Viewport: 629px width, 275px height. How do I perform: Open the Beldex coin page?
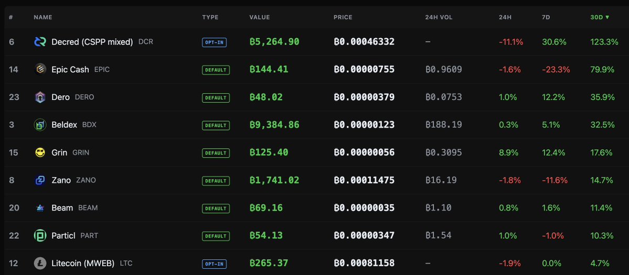64,125
